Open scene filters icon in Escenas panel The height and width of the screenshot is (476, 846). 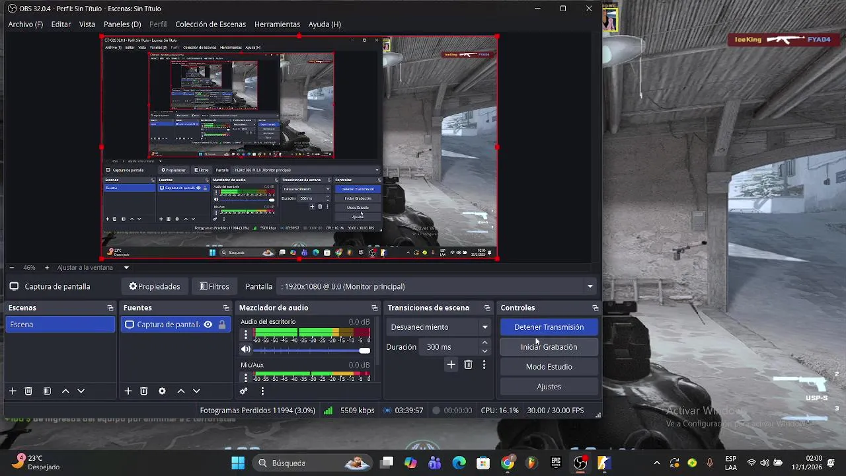[x=47, y=391]
